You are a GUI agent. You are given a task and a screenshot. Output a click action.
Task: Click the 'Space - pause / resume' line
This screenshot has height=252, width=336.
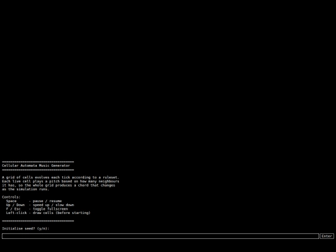pos(34,201)
